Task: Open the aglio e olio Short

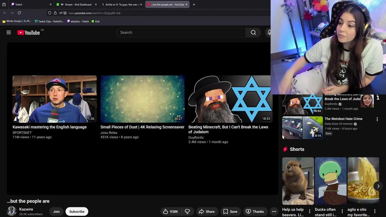Action: pyautogui.click(x=363, y=181)
